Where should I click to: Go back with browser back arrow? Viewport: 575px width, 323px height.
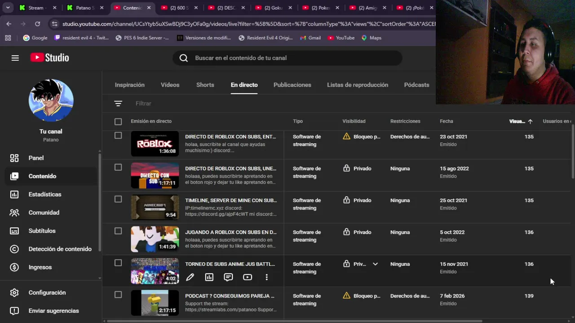click(x=9, y=24)
